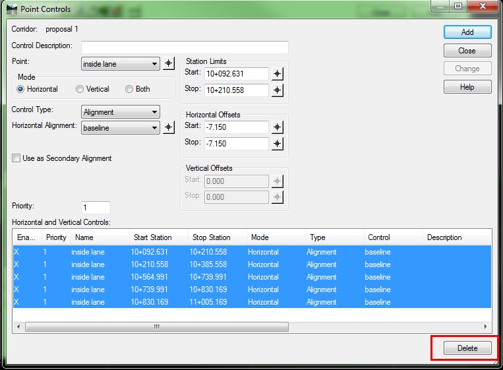Click Horizontal Alignment target icon

[x=168, y=127]
